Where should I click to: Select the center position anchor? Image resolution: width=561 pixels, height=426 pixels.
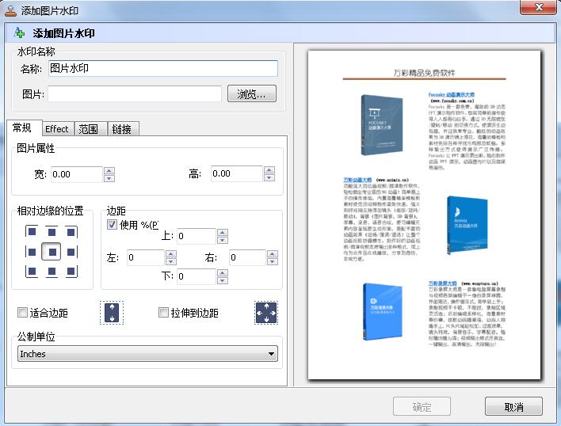(51, 252)
